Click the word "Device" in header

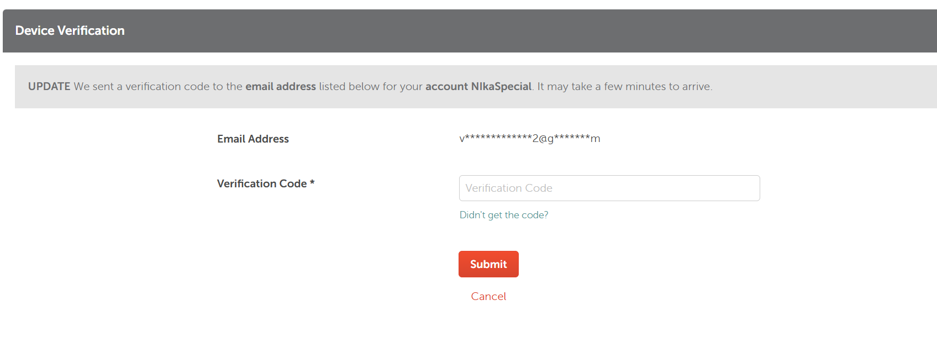click(35, 30)
